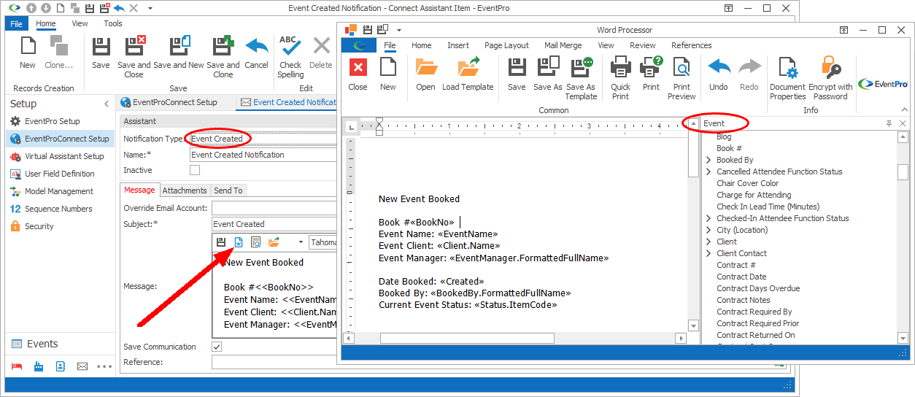Expand the Client Contact field node
Viewport: 915px width, 397px height.
(x=708, y=253)
